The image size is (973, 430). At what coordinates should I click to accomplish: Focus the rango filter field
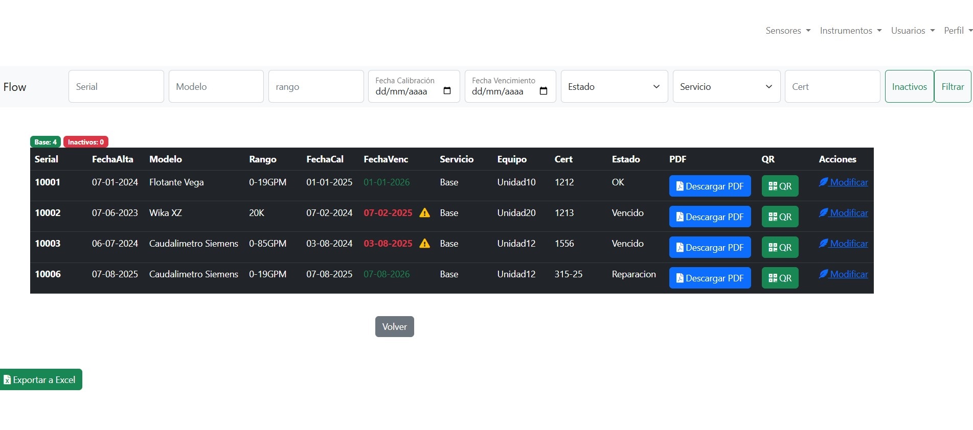point(316,86)
